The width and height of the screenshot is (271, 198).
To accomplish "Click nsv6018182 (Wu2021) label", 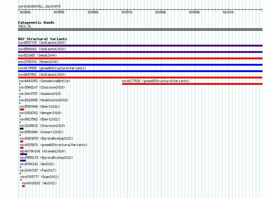I will [x=39, y=183].
